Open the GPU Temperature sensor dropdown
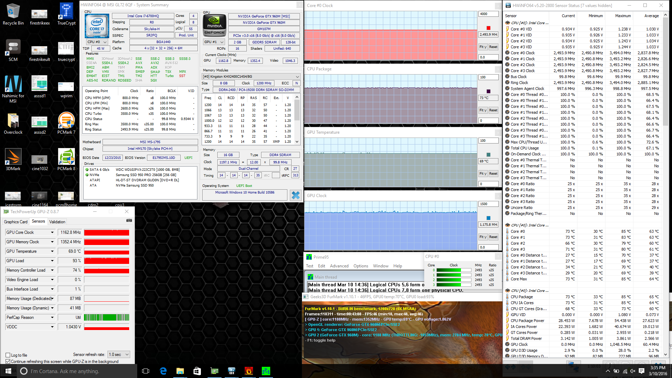 (x=52, y=251)
